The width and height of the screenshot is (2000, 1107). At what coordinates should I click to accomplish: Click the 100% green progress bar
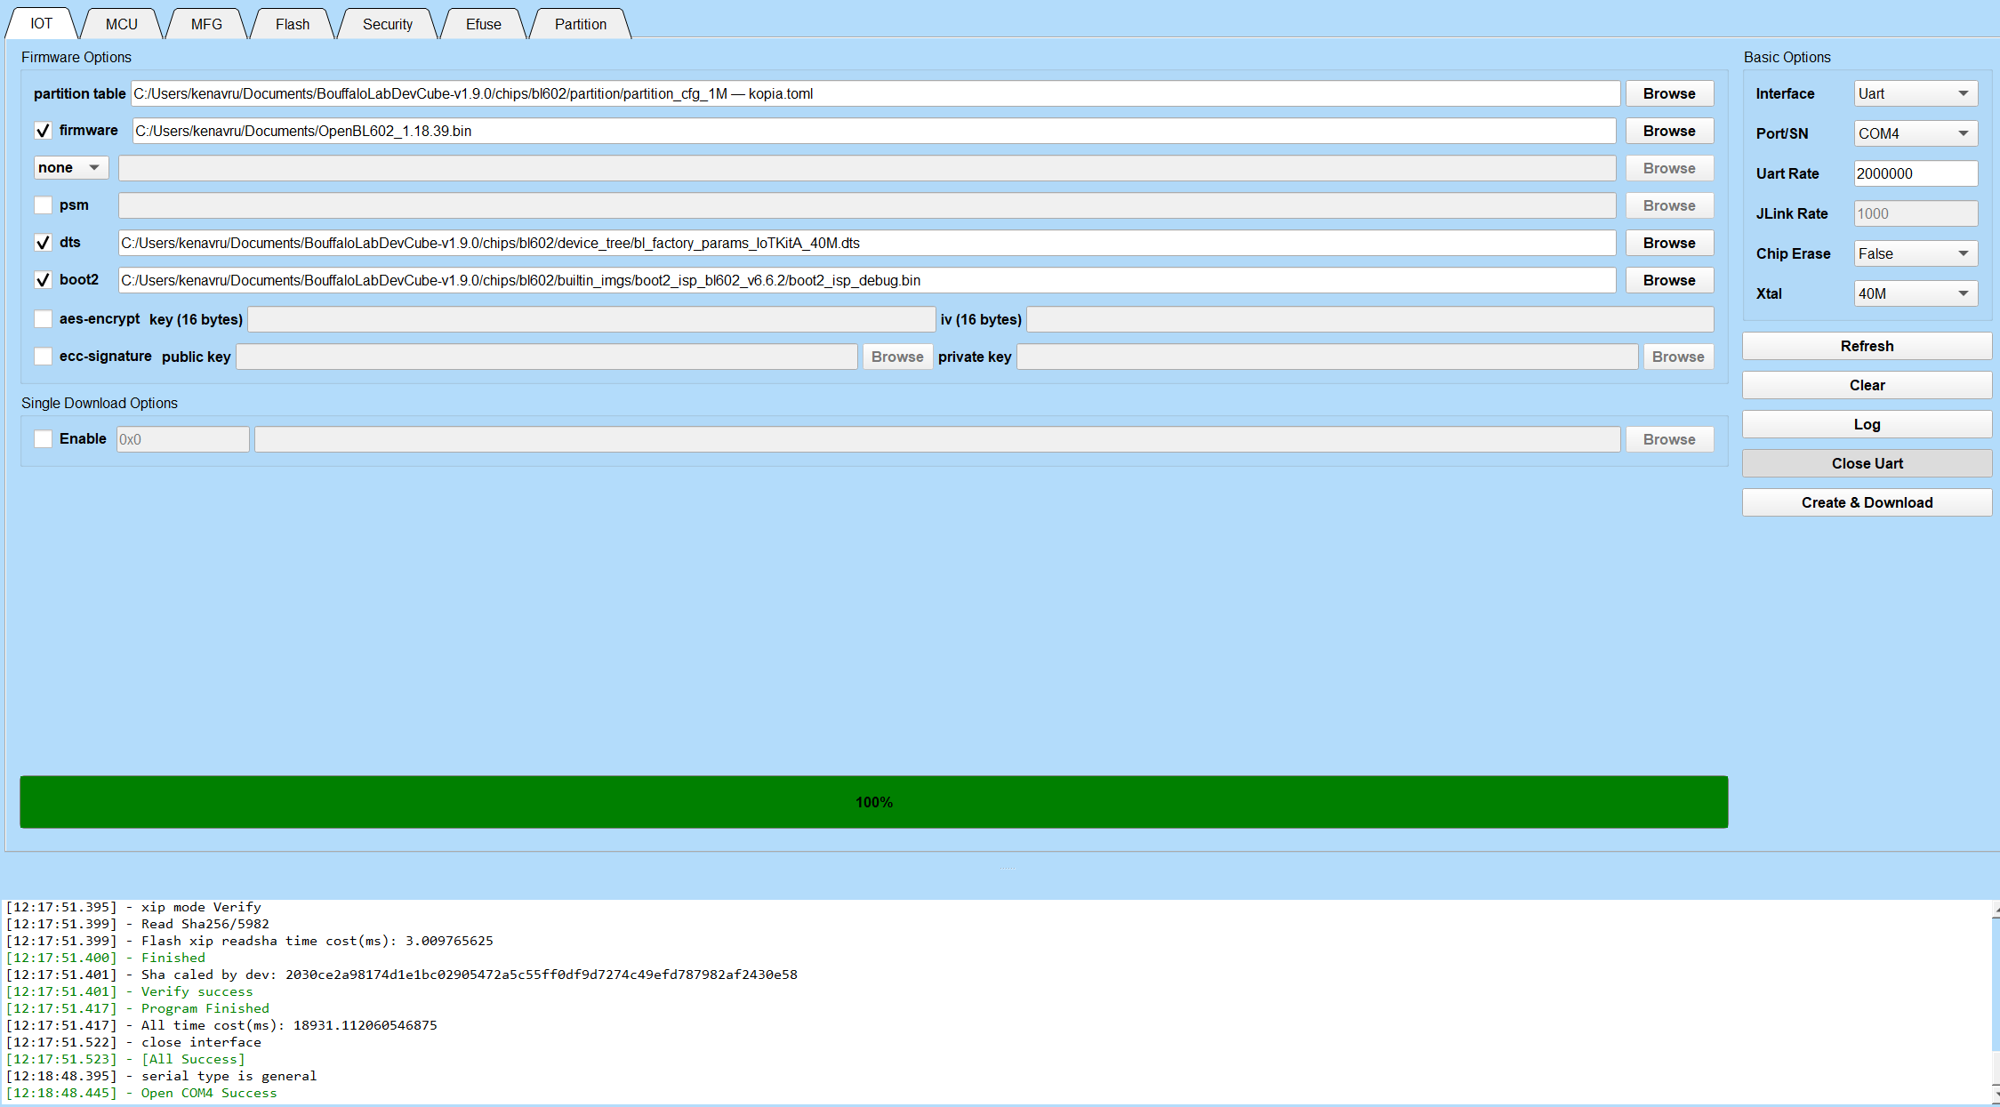click(874, 802)
